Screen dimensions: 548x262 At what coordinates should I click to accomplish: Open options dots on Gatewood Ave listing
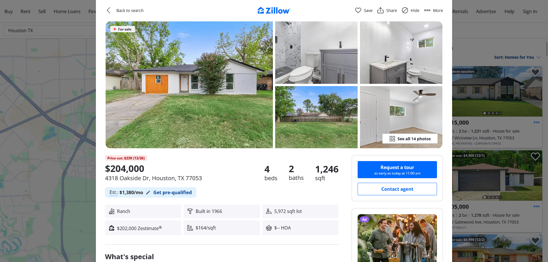tap(536, 207)
